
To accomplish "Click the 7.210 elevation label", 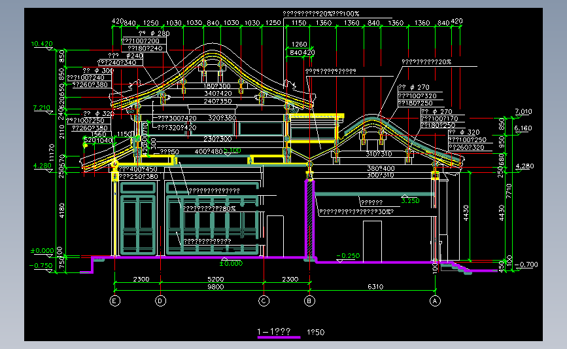I will pyautogui.click(x=42, y=108).
